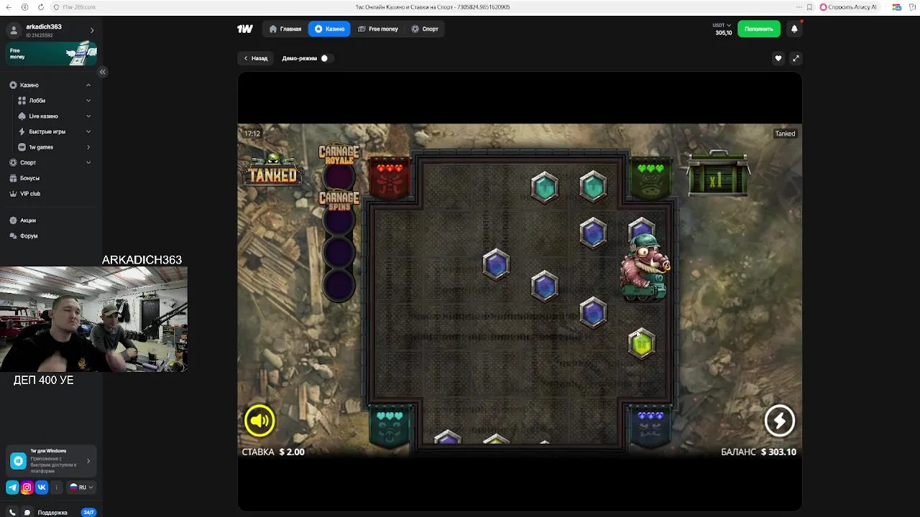View browser site security shield icon
Viewport: 920px width, 517px height.
click(57, 7)
